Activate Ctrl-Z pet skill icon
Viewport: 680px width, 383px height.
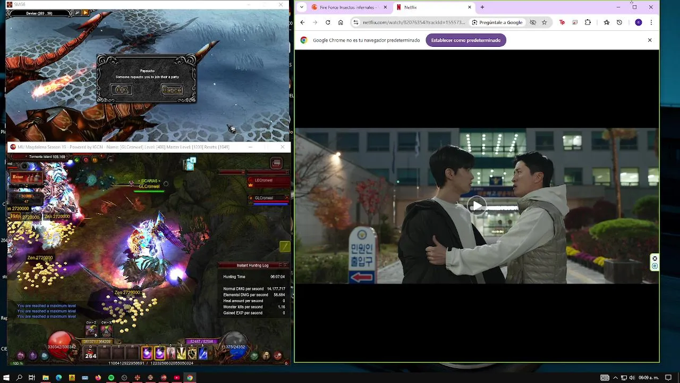pos(91,331)
